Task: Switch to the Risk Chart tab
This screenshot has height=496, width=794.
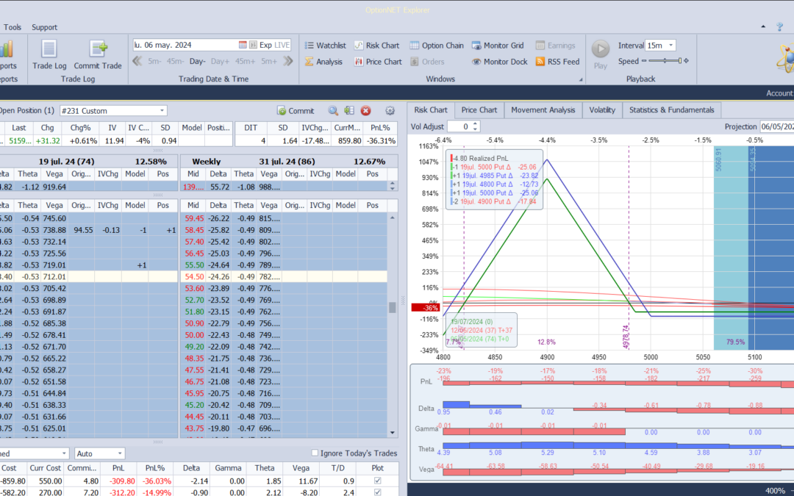Action: pos(430,109)
